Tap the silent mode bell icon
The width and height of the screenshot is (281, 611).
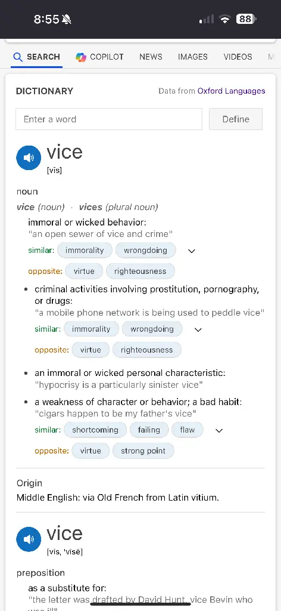point(67,19)
